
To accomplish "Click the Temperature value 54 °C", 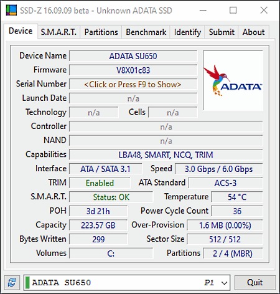I will click(237, 197).
